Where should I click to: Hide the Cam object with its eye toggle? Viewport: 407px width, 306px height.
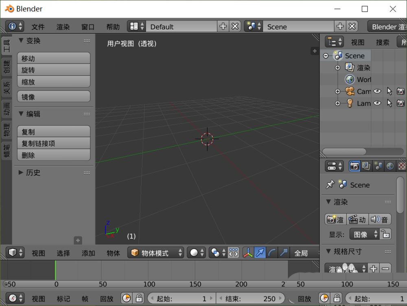pos(377,91)
